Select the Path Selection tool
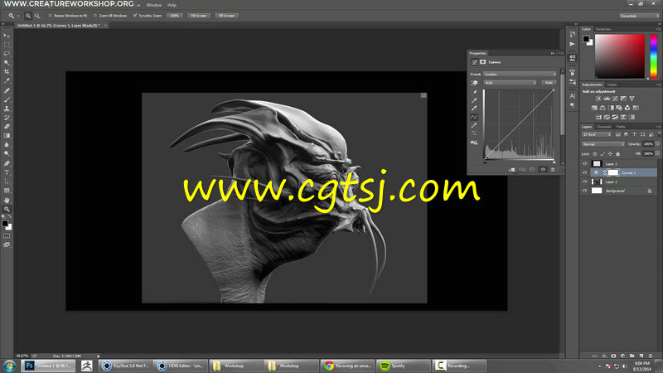663x373 pixels. click(x=7, y=182)
